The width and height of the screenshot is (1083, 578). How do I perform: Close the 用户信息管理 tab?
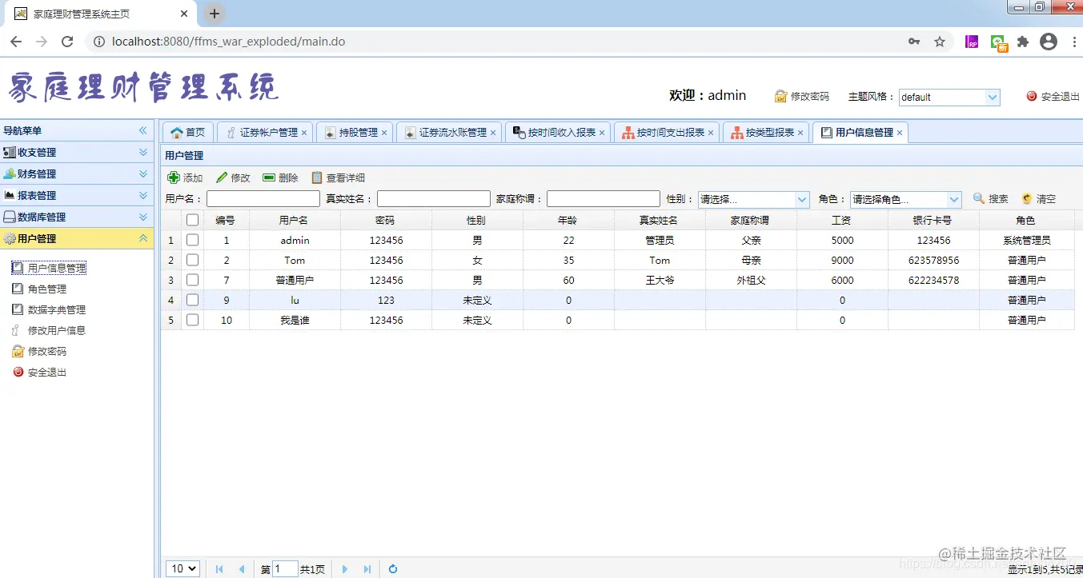point(900,133)
